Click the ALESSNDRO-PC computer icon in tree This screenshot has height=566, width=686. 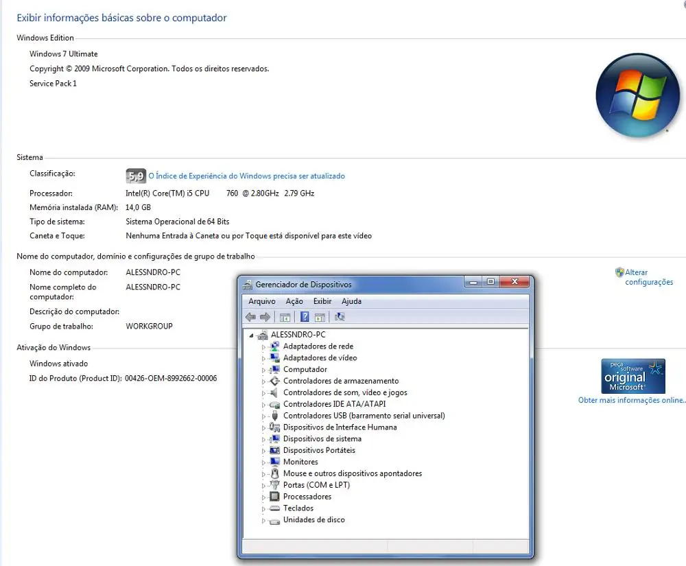(263, 335)
